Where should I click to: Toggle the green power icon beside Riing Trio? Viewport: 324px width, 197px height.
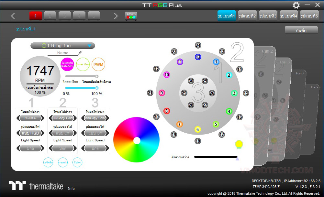click(x=44, y=45)
